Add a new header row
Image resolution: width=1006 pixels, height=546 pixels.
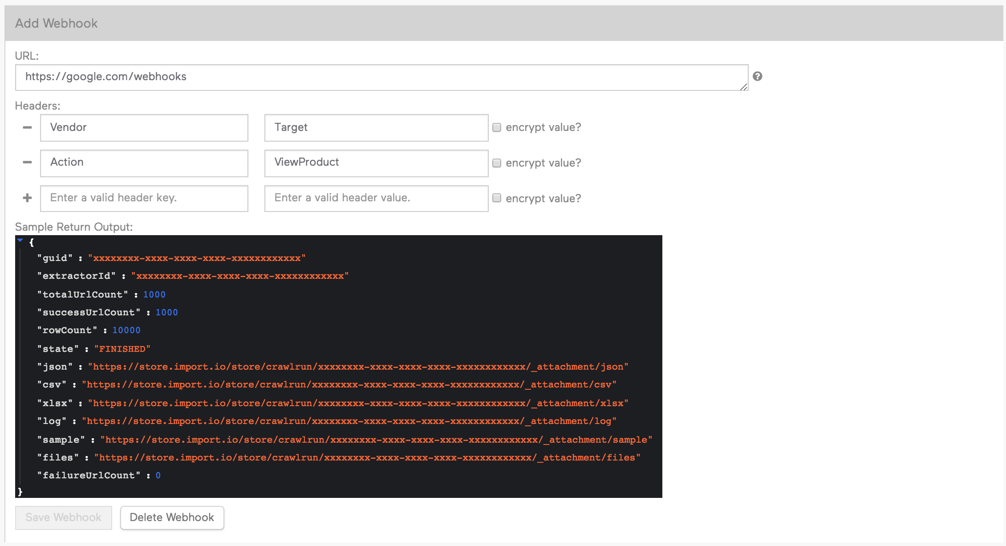27,198
